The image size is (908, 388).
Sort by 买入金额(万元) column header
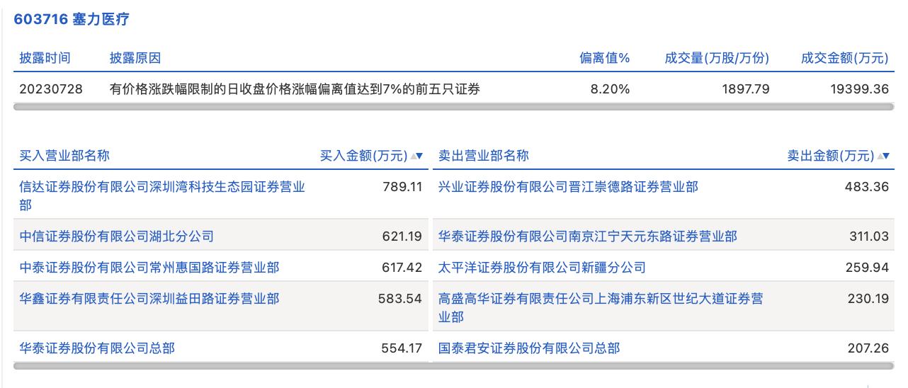click(363, 156)
